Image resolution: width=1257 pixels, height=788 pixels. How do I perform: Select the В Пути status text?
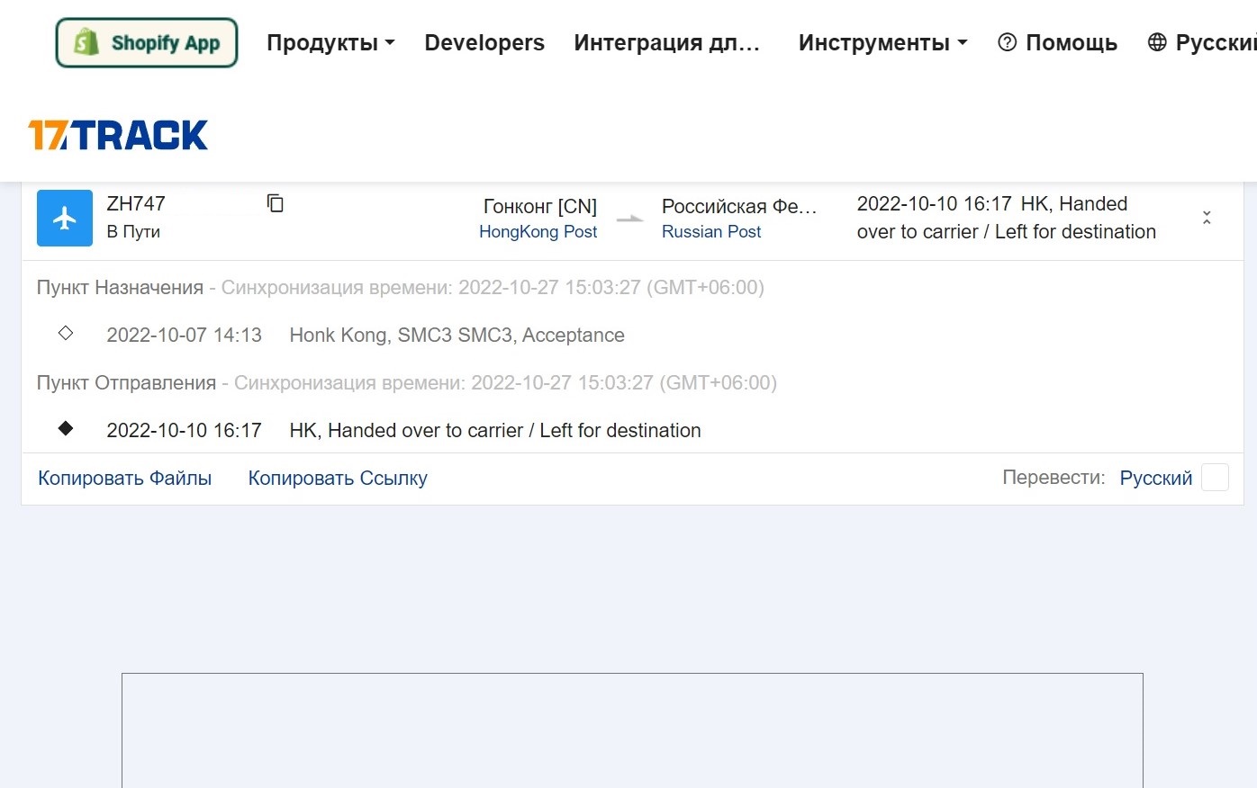pos(133,231)
